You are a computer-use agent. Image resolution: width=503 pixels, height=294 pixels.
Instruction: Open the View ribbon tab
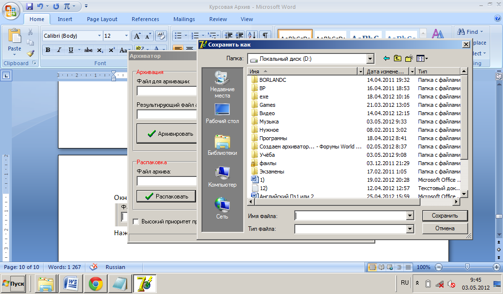click(x=247, y=19)
